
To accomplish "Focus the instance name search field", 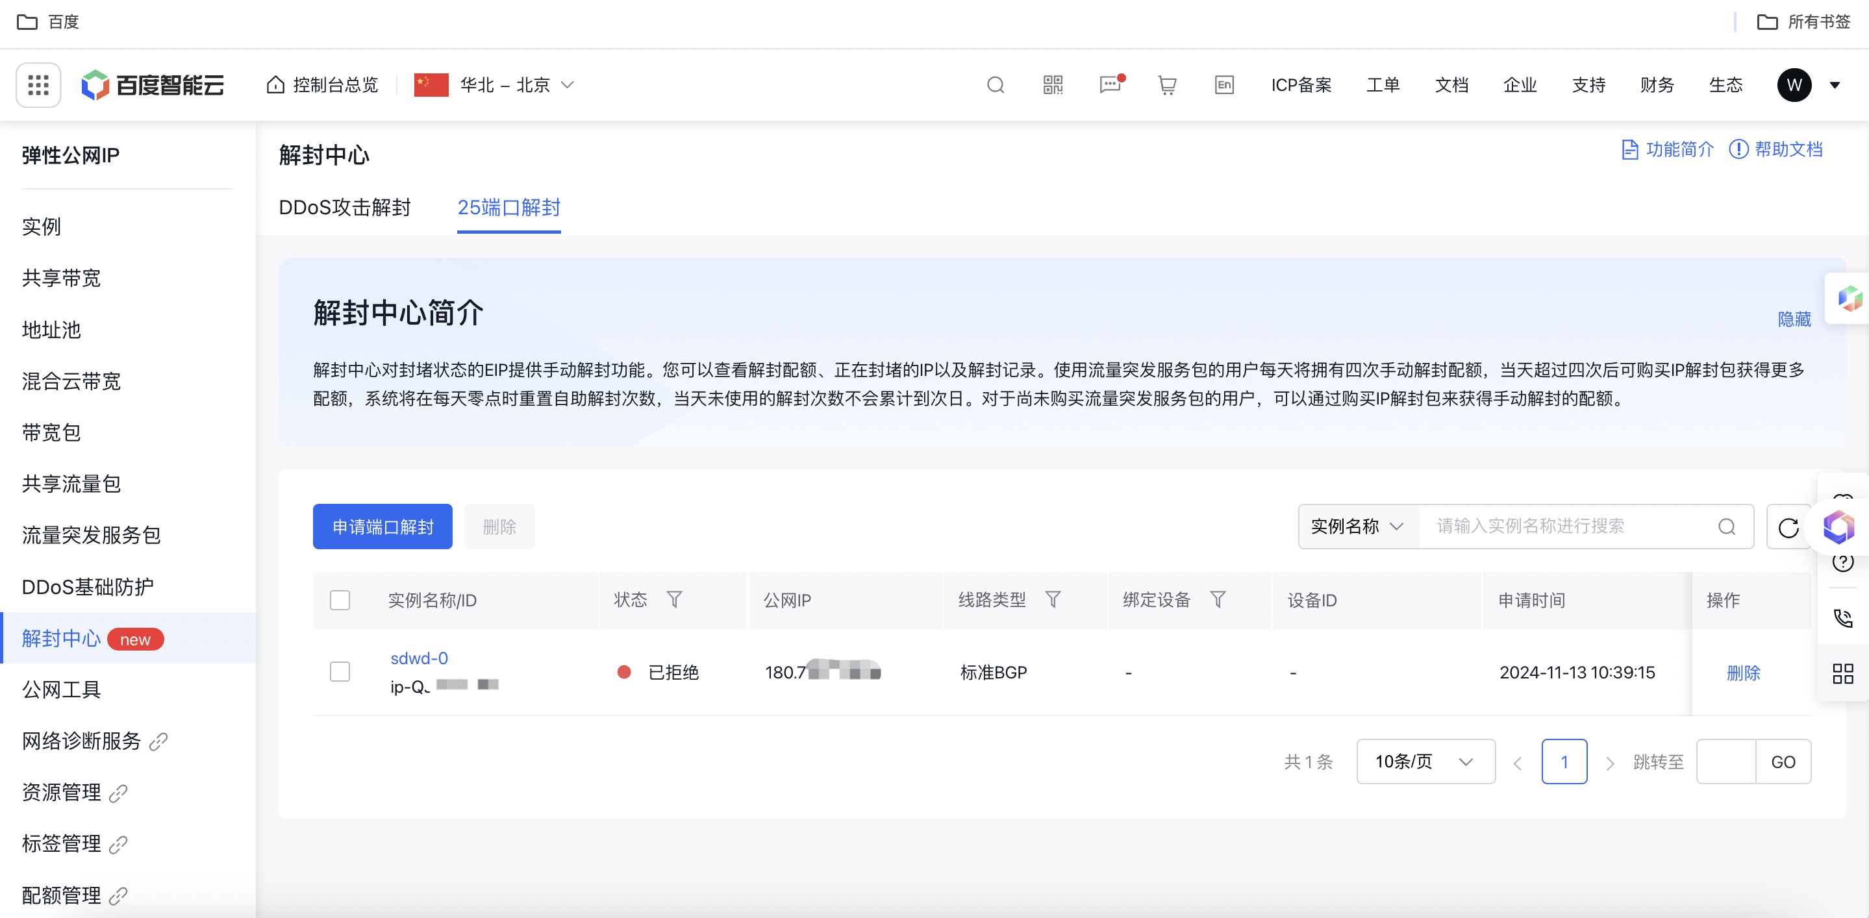I will click(1567, 527).
